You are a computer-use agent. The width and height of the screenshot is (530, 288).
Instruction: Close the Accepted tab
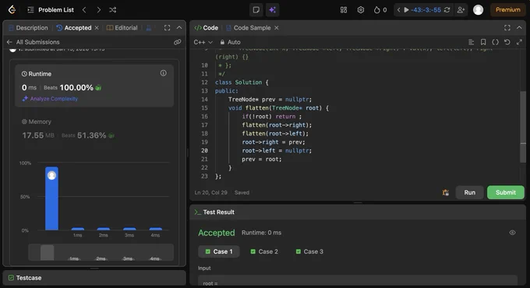pos(97,28)
